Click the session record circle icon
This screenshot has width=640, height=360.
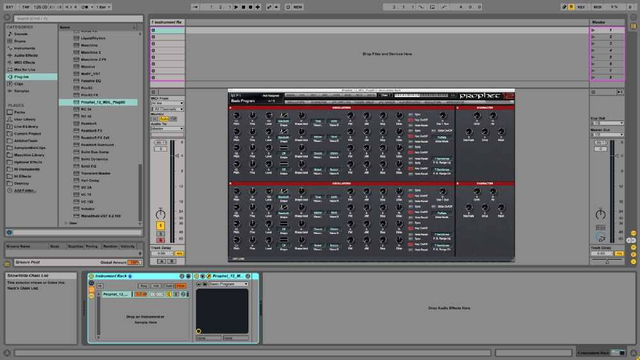point(288,7)
